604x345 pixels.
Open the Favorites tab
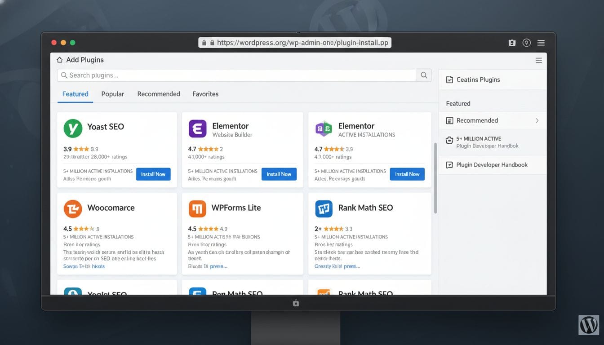[205, 94]
